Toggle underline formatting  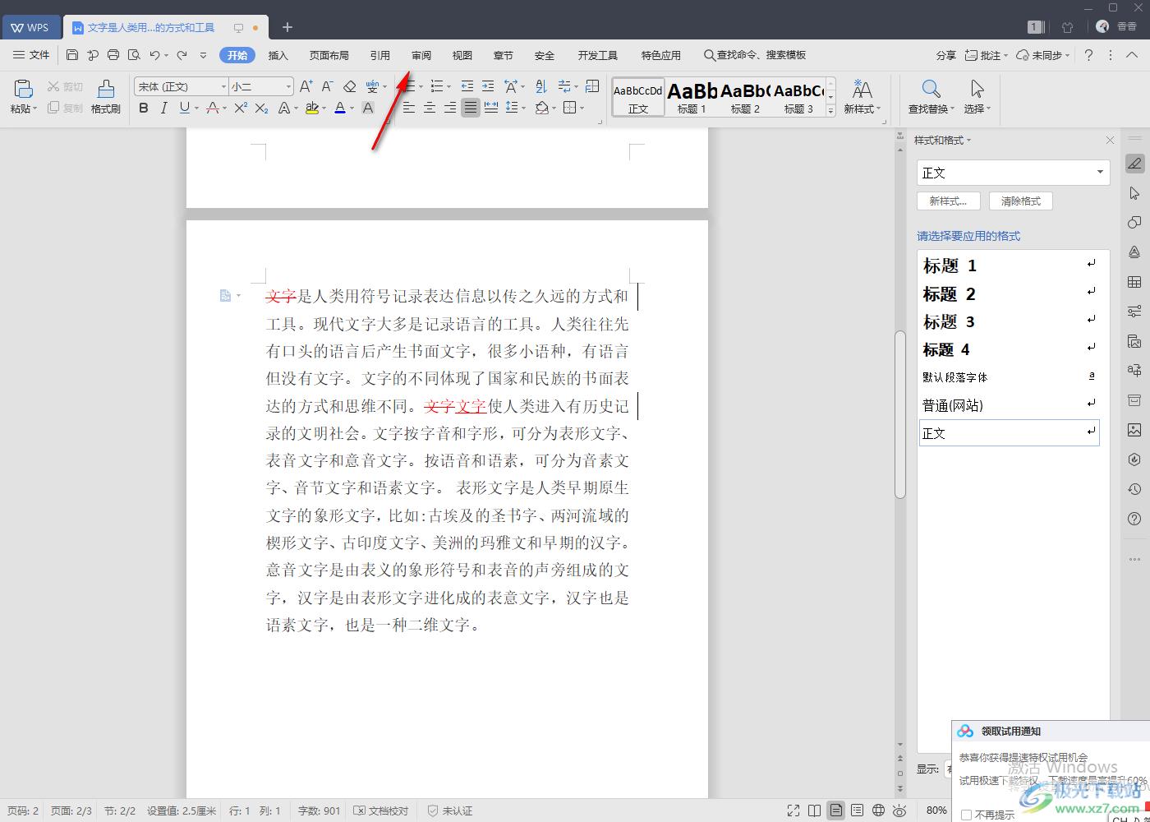(184, 108)
